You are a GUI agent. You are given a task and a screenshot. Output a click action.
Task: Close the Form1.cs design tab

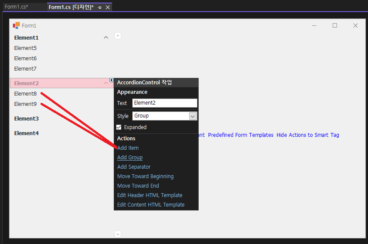[108, 7]
